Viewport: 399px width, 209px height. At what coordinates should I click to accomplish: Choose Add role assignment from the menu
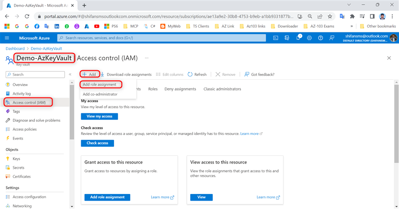click(x=100, y=84)
